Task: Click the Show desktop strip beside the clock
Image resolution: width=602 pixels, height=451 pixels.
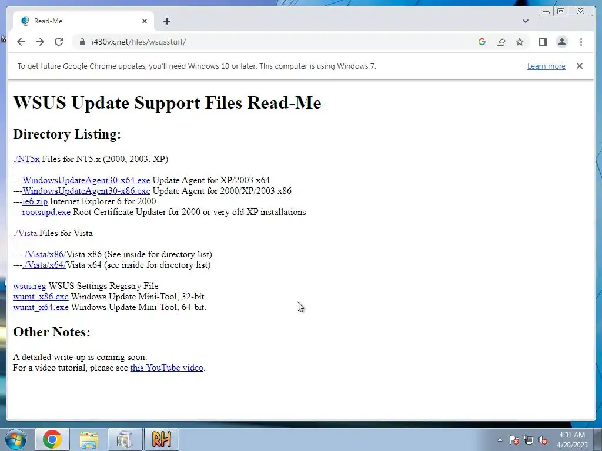Action: coord(598,440)
